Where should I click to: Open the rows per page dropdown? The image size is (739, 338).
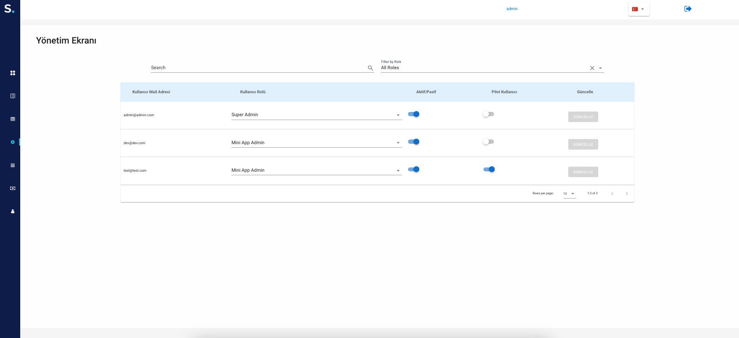click(569, 193)
